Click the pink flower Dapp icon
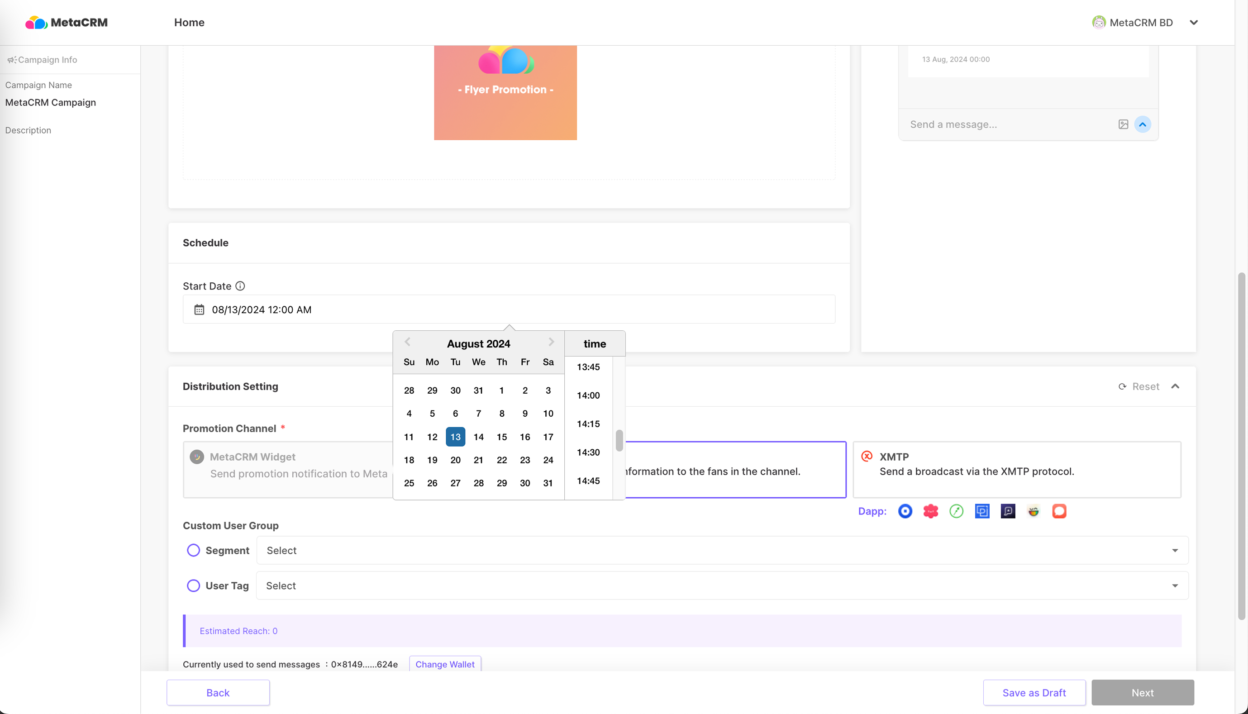 click(930, 511)
